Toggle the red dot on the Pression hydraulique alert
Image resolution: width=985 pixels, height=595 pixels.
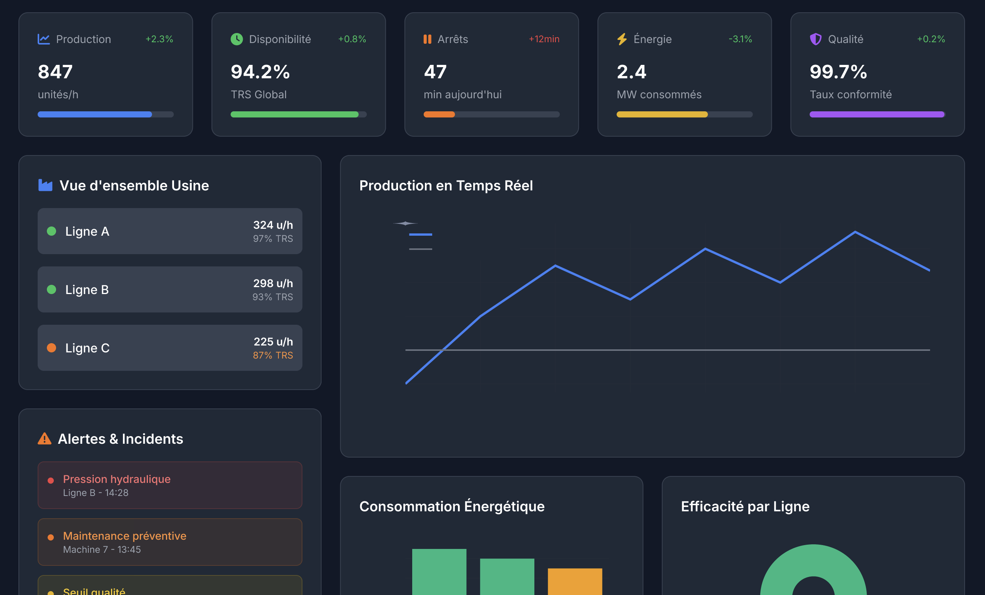pyautogui.click(x=51, y=479)
